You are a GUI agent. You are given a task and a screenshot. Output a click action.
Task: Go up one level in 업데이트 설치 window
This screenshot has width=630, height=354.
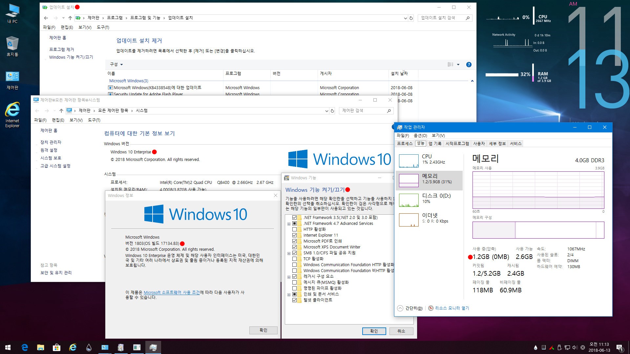pyautogui.click(x=70, y=18)
